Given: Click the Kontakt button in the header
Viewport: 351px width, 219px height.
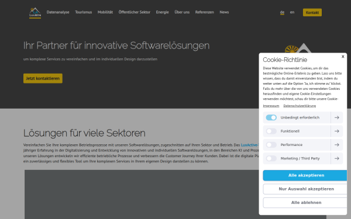Looking at the screenshot, I should click(312, 12).
